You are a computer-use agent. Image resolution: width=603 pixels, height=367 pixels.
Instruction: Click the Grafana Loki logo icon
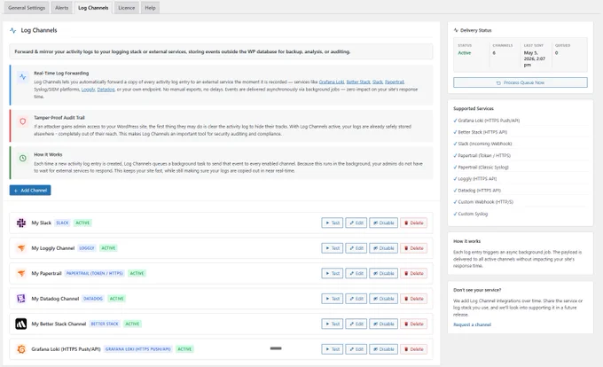tap(21, 349)
